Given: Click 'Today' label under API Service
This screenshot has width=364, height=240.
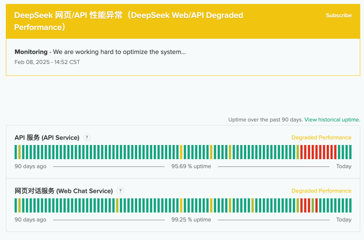Looking at the screenshot, I should click(344, 166).
